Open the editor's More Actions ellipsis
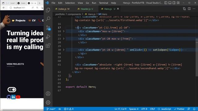Screen dimensions: 198x111 coord(194,9)
